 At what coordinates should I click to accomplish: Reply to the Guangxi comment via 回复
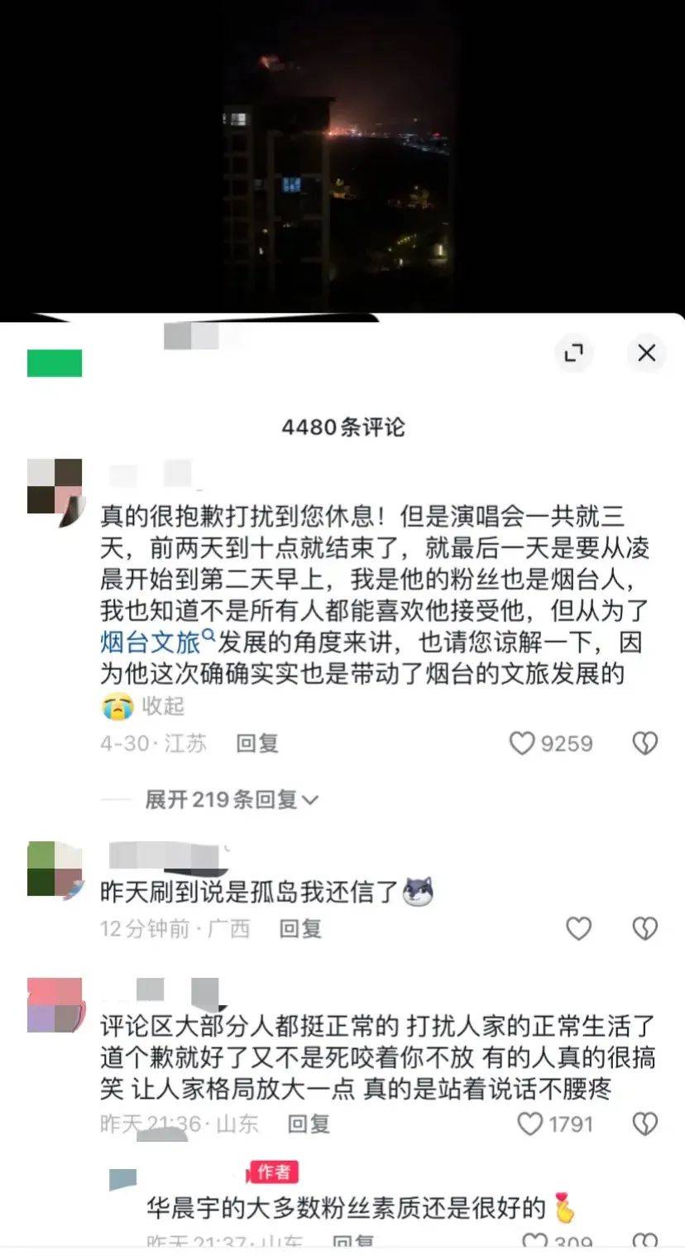coord(300,928)
